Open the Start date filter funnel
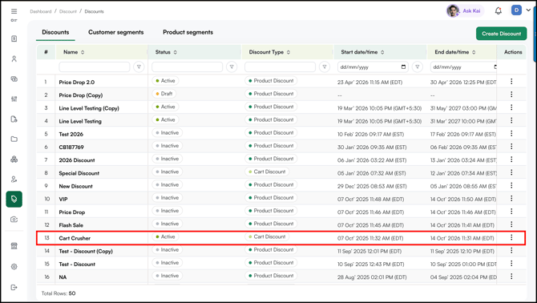Viewport: 537px width, 303px height. click(x=417, y=67)
